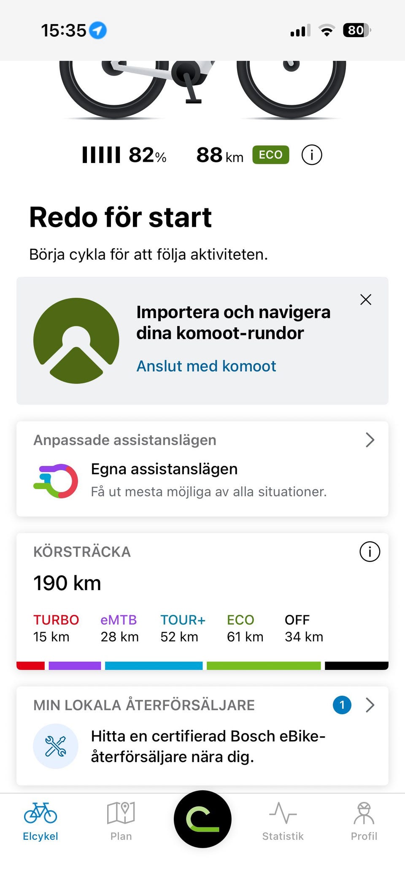Open Min lokala återförsäljare chevron
This screenshot has height=879, width=405.
point(370,705)
